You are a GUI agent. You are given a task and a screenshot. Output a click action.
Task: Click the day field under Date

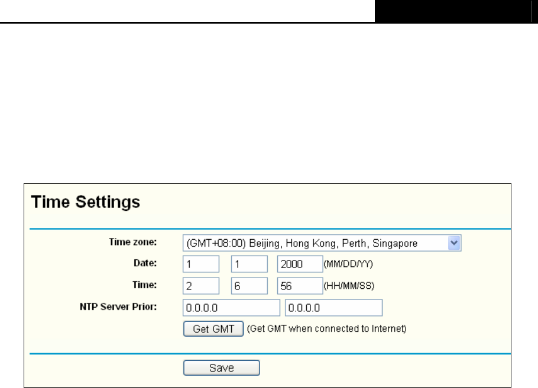tap(249, 264)
